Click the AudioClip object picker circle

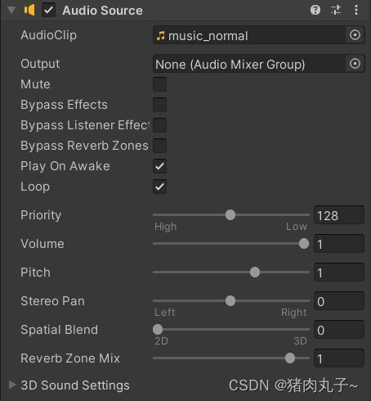coord(355,35)
